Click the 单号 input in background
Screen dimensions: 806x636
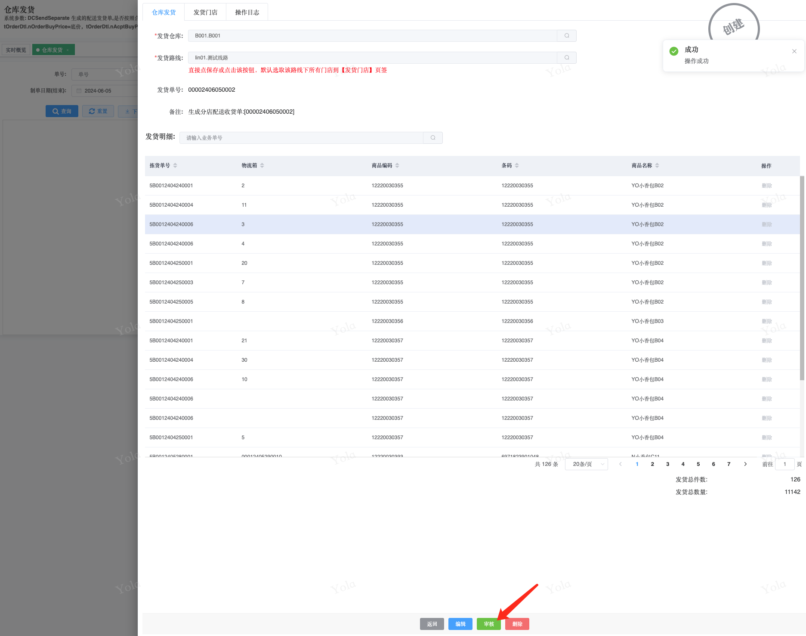pos(105,74)
